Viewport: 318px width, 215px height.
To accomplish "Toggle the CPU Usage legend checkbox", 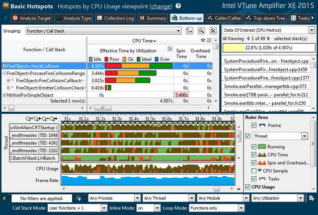I will coord(248,187).
